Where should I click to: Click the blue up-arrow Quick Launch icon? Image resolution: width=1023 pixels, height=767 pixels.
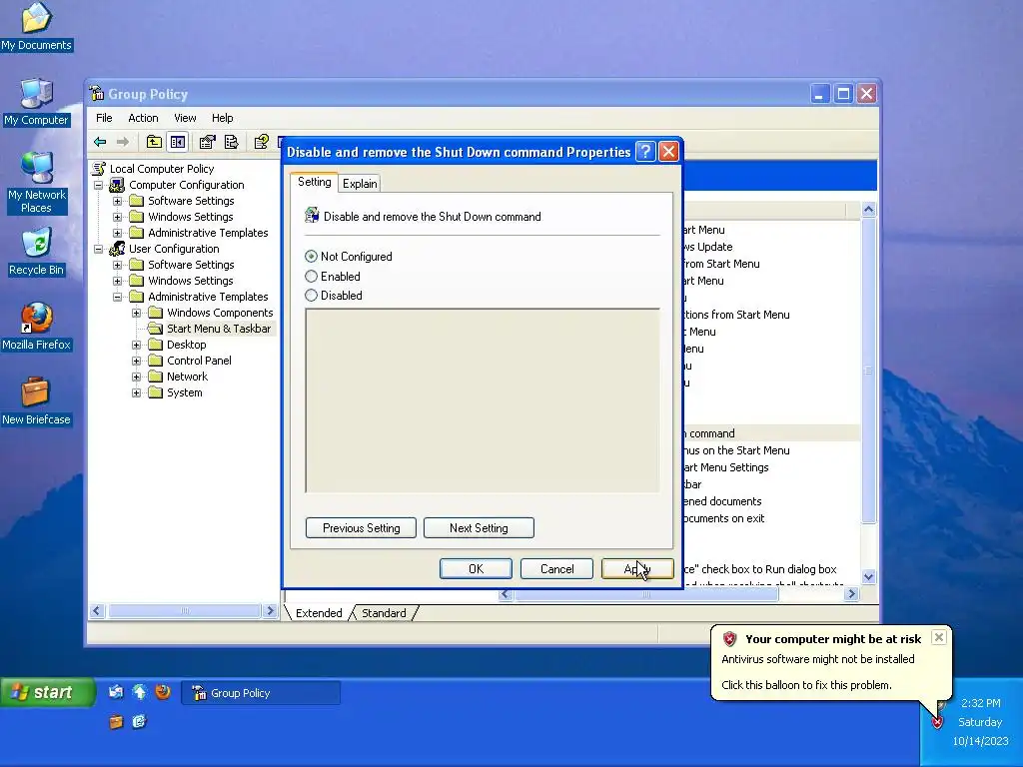coord(140,692)
